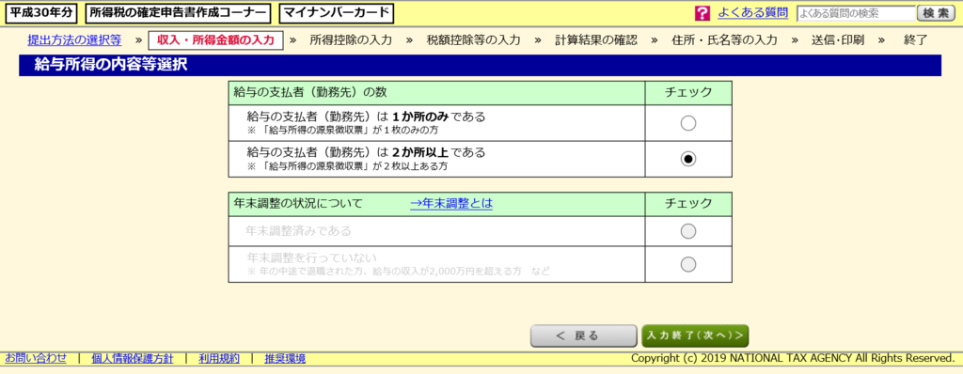This screenshot has height=374, width=963.
Task: Click the 源泉徴収票が1枚のみの方 note
Action: 342,131
